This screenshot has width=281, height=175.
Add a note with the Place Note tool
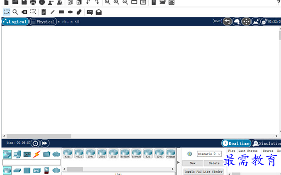point(44,12)
